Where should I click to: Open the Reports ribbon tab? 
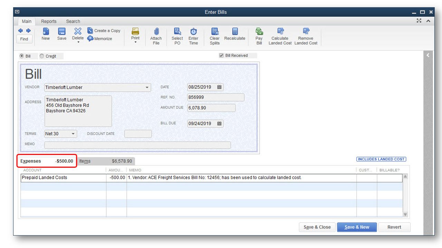[x=49, y=21]
